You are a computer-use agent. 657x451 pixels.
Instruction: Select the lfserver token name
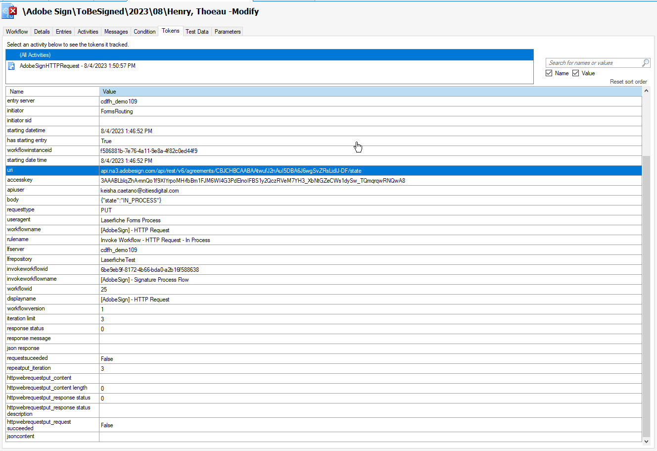click(15, 250)
